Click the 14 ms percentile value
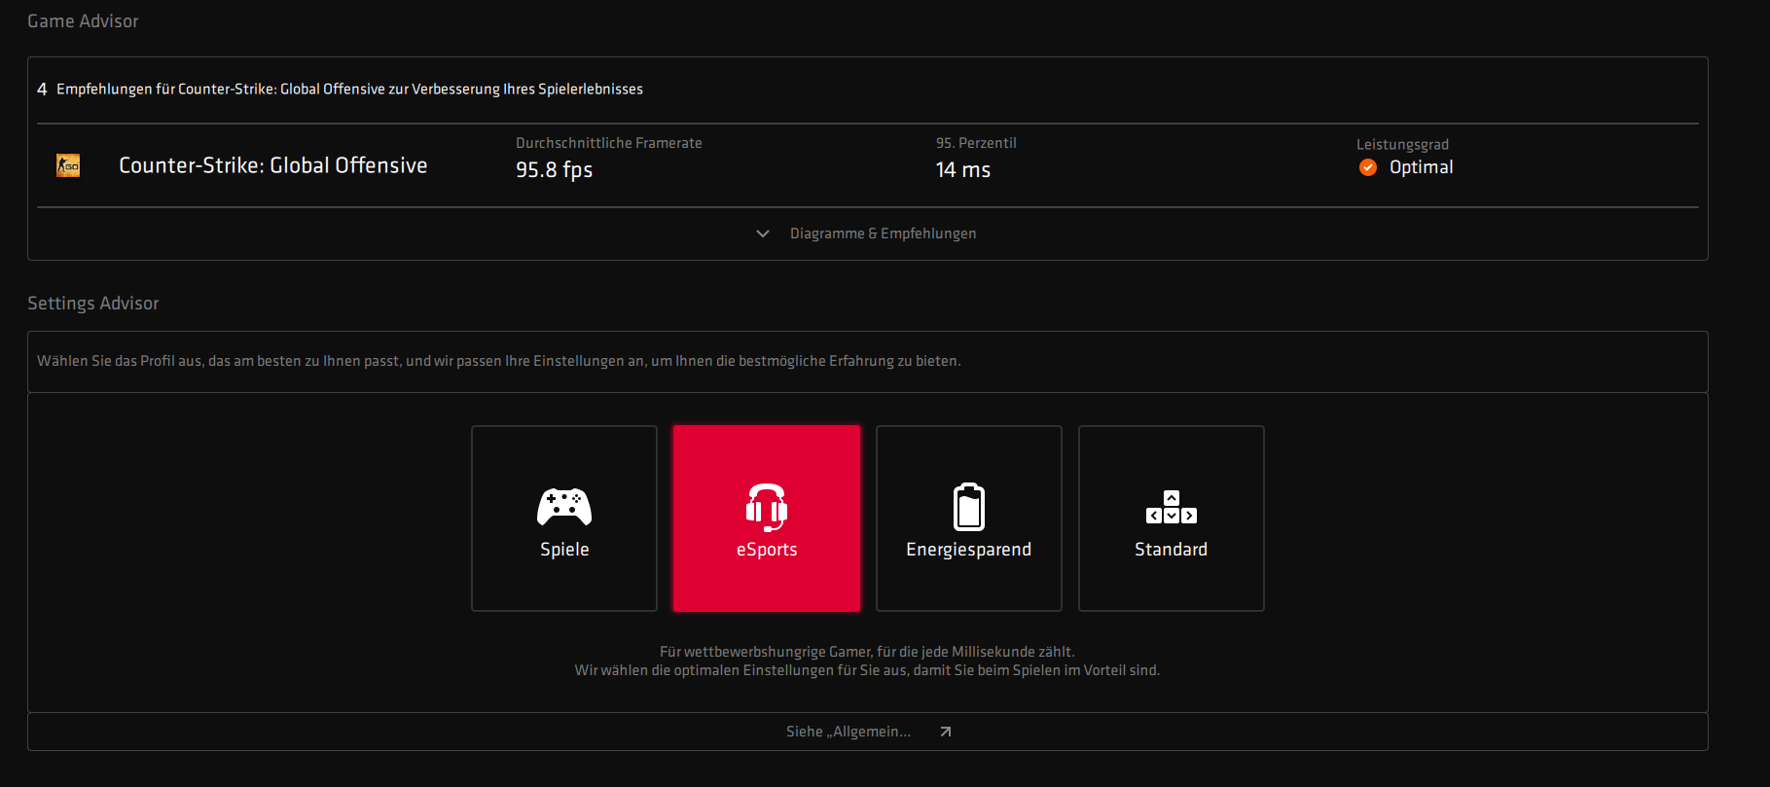 pyautogui.click(x=963, y=170)
